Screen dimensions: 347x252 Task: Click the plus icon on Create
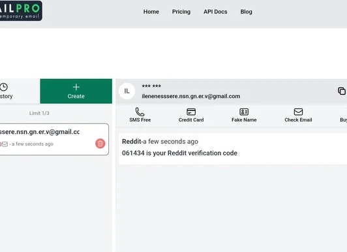coord(76,87)
